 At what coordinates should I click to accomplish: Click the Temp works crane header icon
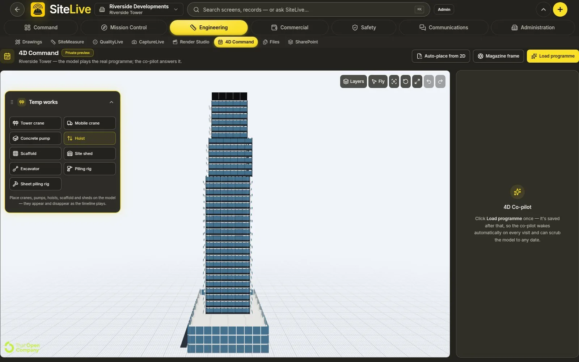coord(22,102)
